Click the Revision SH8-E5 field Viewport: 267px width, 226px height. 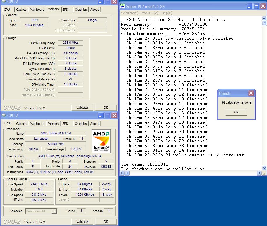tap(106, 167)
